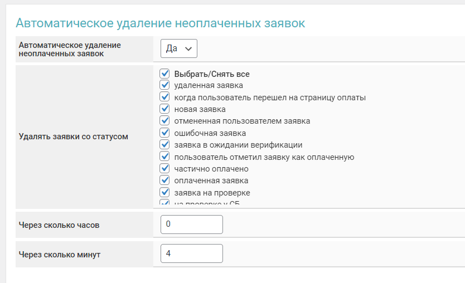Image resolution: width=465 pixels, height=283 pixels.
Task: Open the 'Да' auto-deletion dropdown
Action: click(178, 48)
